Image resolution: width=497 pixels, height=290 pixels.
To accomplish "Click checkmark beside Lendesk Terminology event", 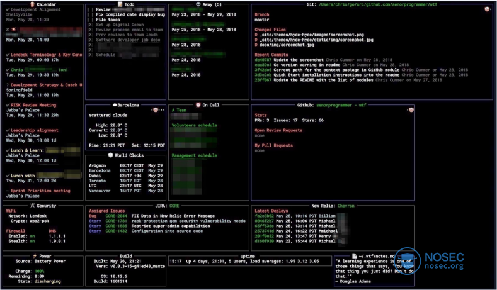I will [8, 55].
